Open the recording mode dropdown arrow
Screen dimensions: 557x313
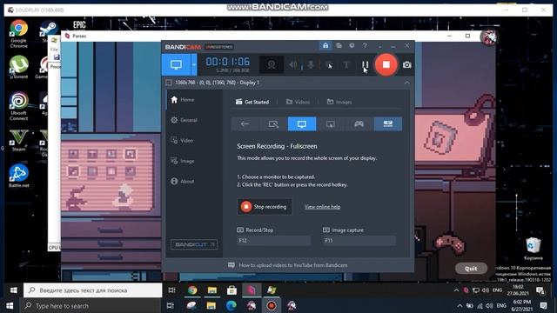click(194, 64)
